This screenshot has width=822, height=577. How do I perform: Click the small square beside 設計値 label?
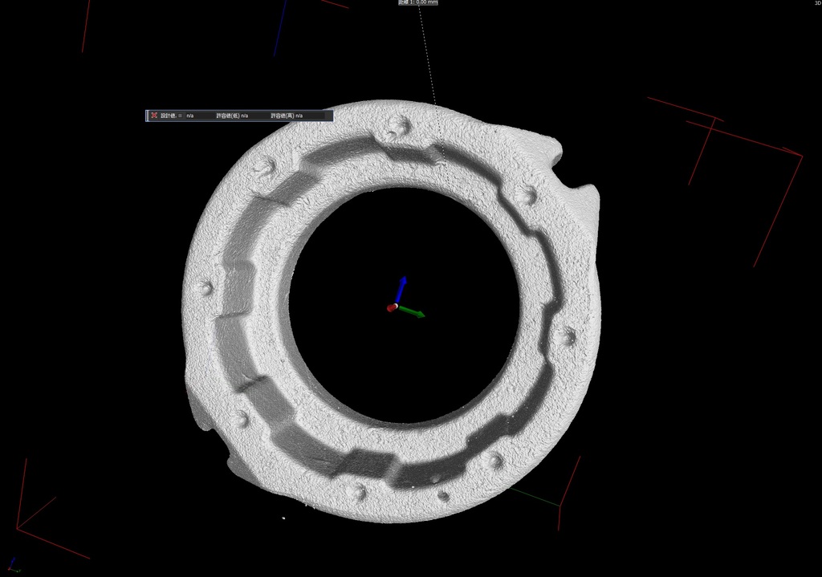tap(180, 116)
